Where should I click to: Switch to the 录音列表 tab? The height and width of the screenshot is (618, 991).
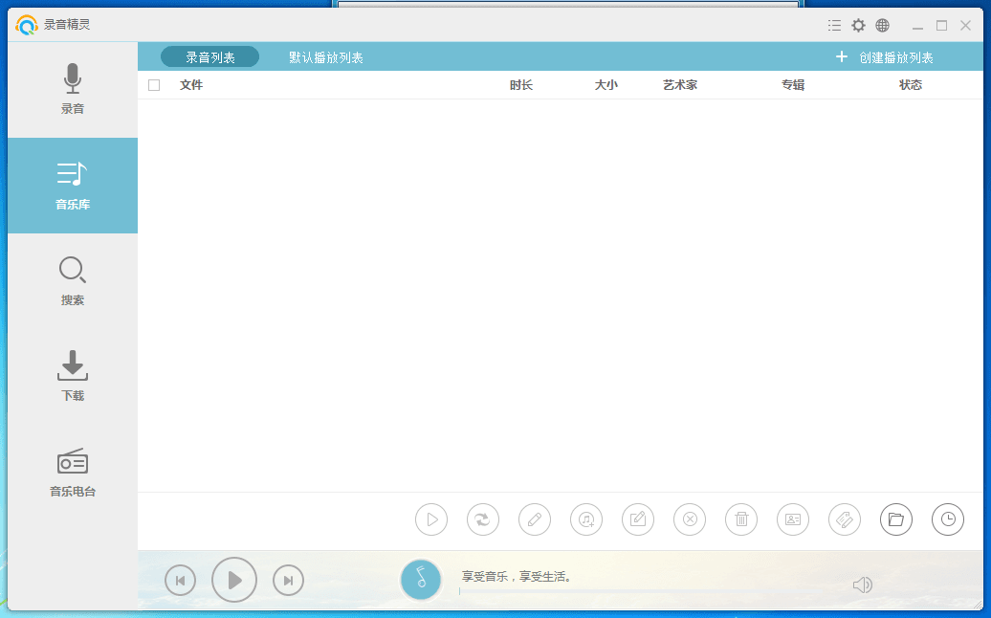coord(209,56)
